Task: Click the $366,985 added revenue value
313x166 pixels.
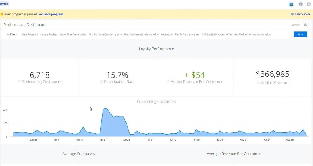Action: point(273,74)
